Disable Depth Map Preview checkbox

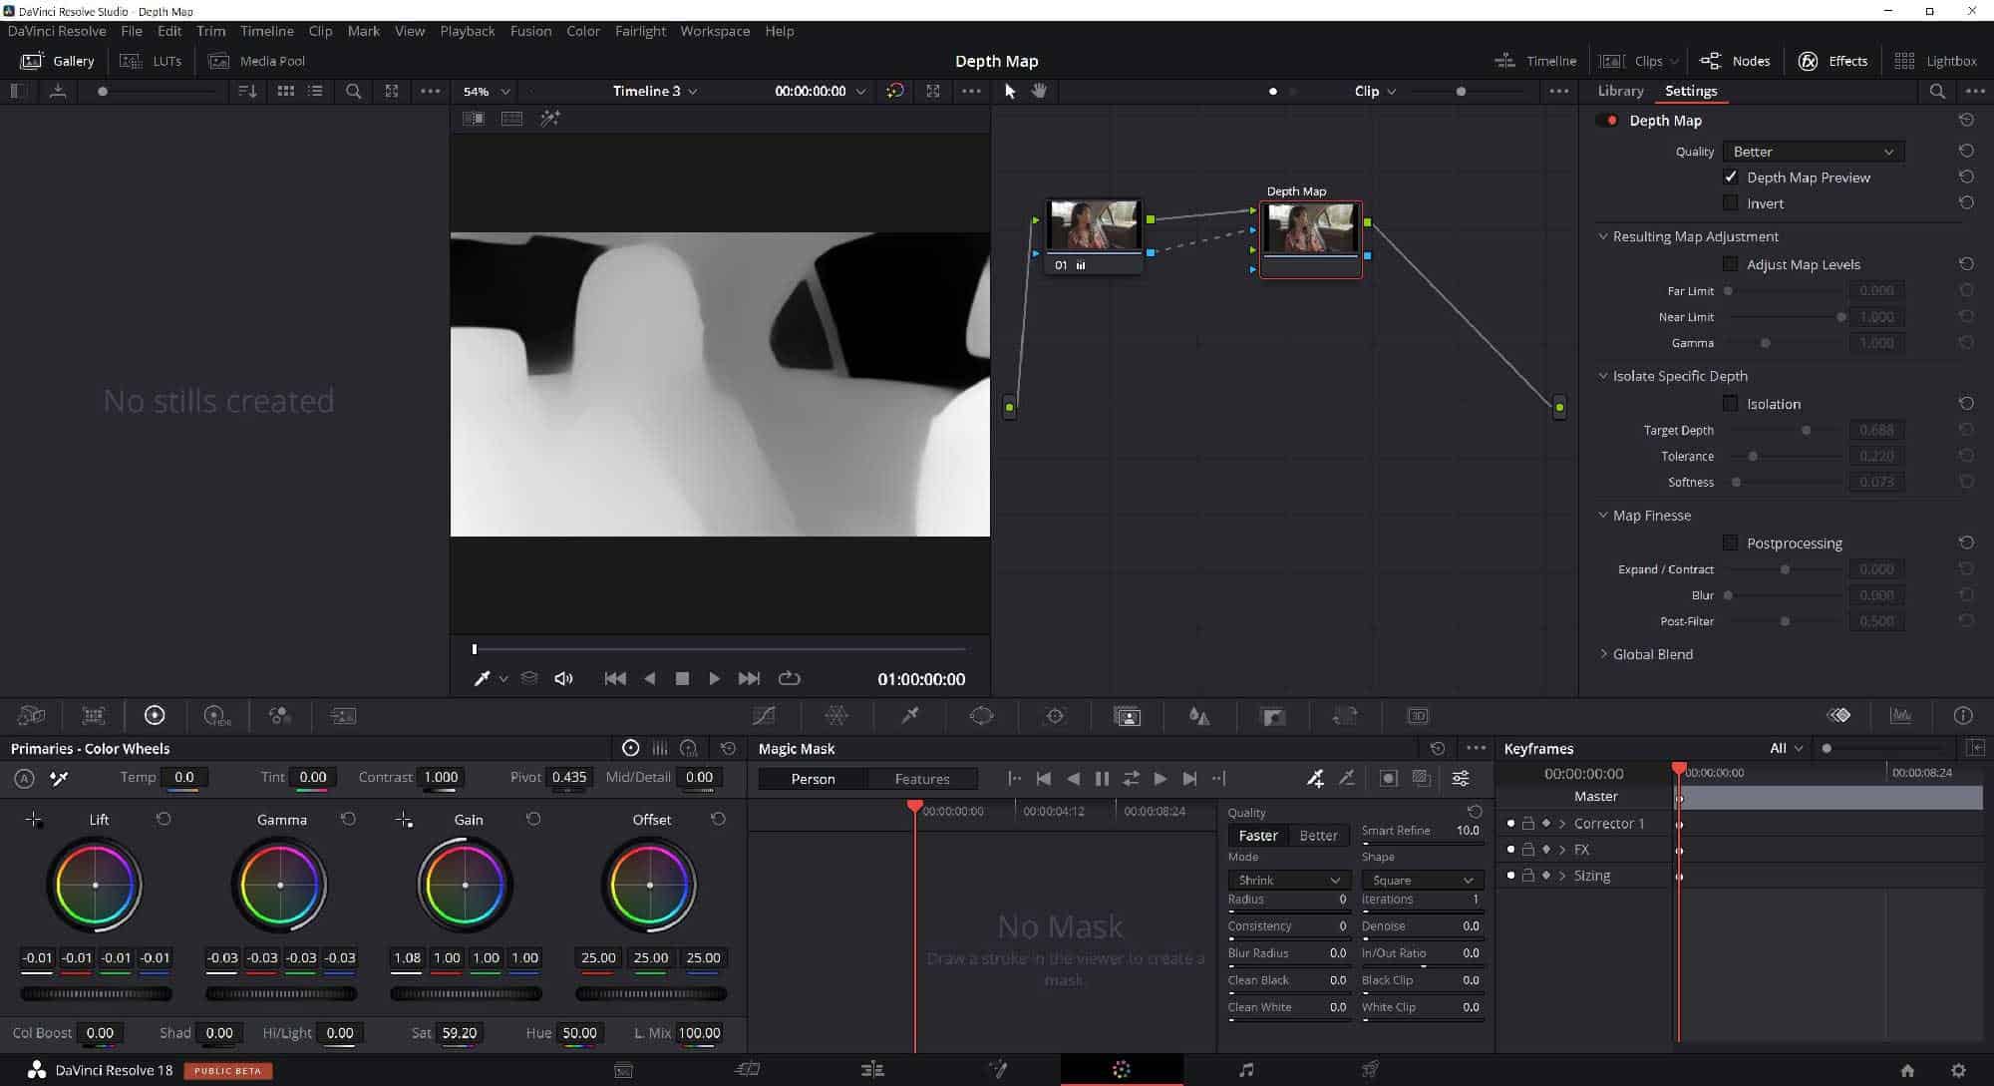pos(1731,178)
